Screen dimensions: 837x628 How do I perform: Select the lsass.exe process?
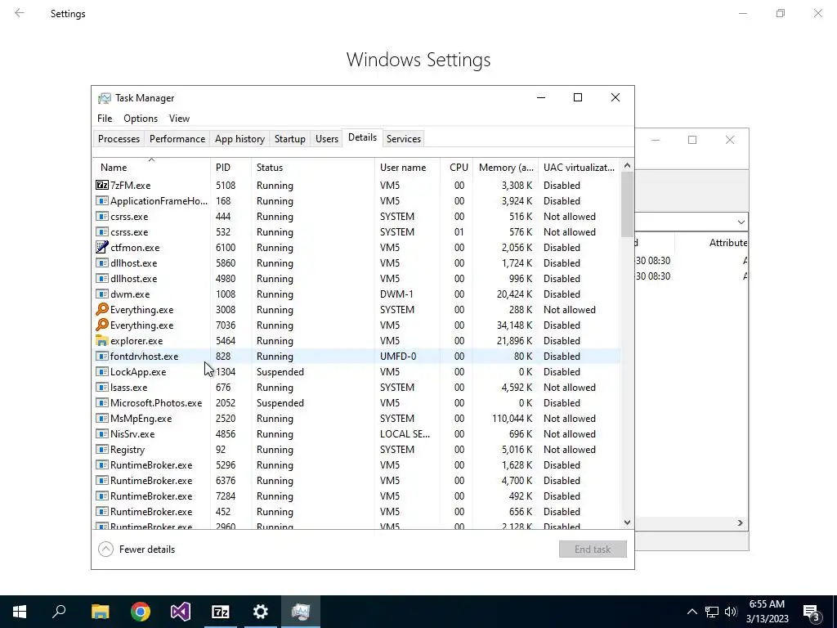pyautogui.click(x=356, y=387)
